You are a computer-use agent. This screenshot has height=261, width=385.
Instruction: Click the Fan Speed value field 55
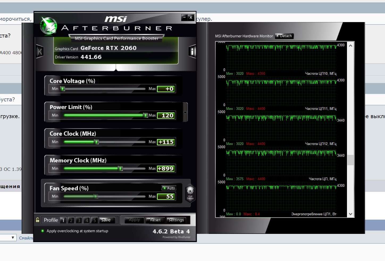tap(166, 197)
